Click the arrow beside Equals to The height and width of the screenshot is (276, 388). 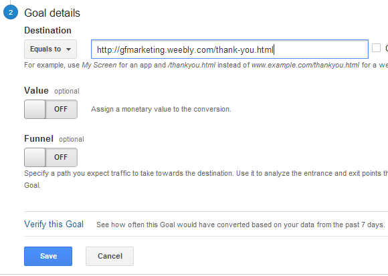68,49
